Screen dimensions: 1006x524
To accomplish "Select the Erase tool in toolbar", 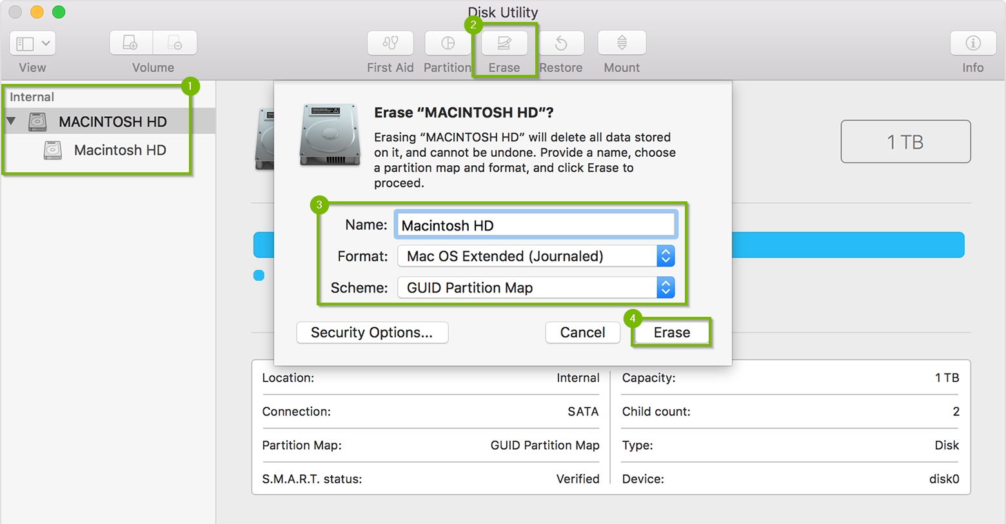I will [505, 43].
